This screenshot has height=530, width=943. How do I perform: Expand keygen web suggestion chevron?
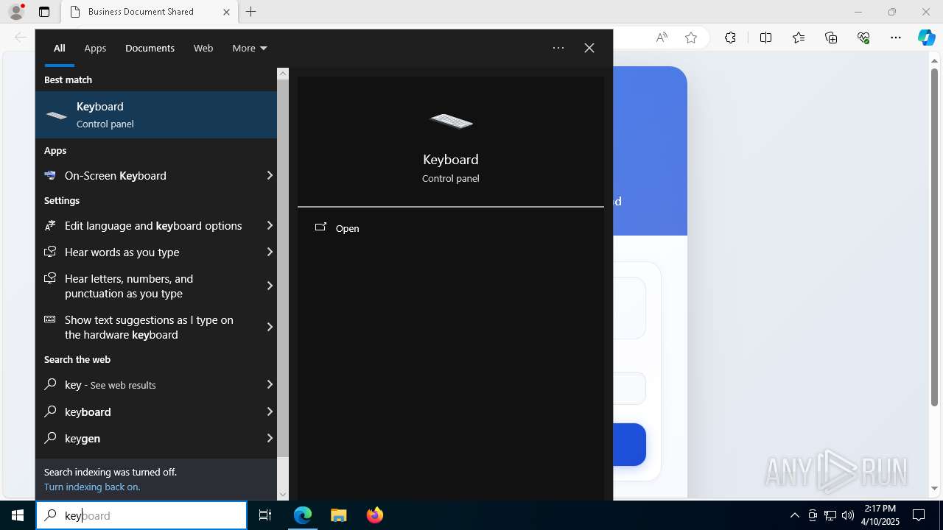[x=270, y=438]
